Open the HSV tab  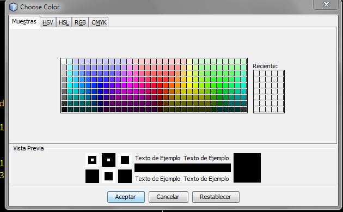[x=48, y=22]
